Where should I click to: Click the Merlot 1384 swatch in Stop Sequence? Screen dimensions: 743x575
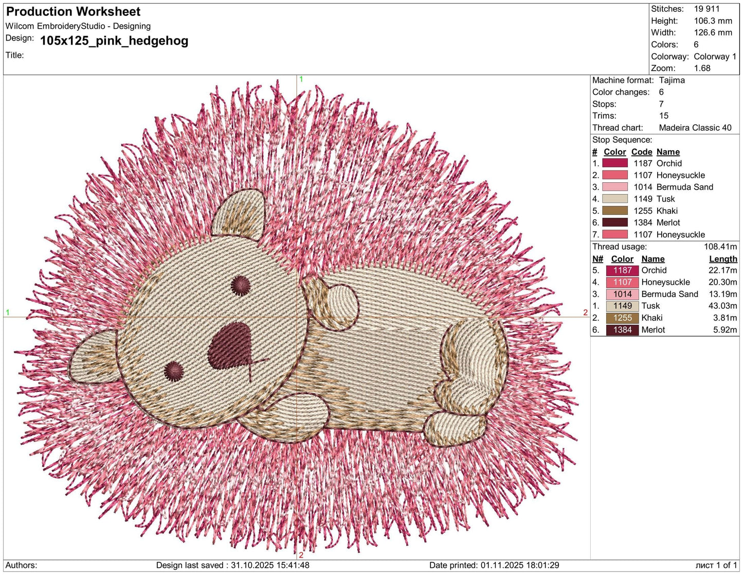pyautogui.click(x=615, y=222)
